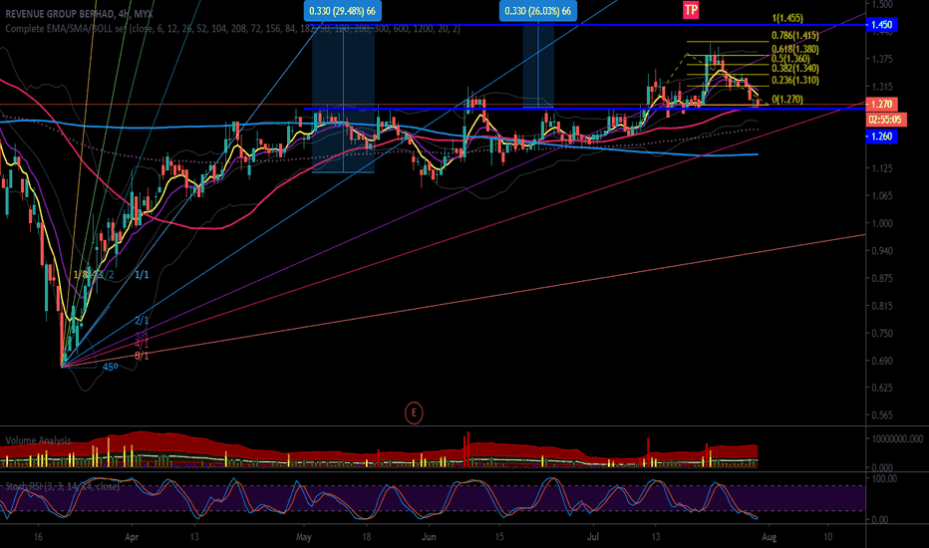Select the Fibonacci level '0(1.270)' label
Image resolution: width=929 pixels, height=548 pixels.
tap(787, 99)
